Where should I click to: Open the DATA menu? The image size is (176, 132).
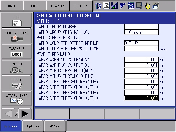tap(12, 6)
